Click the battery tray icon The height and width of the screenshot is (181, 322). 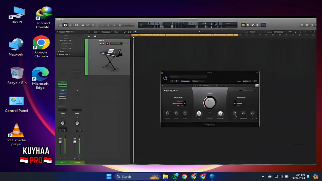click(x=287, y=176)
